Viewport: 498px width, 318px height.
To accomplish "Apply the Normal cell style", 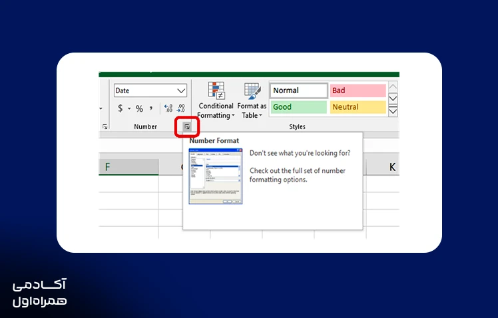I will click(x=298, y=90).
